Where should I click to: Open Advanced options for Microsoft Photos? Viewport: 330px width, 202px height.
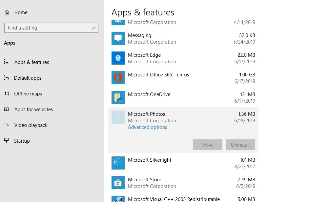pos(148,127)
